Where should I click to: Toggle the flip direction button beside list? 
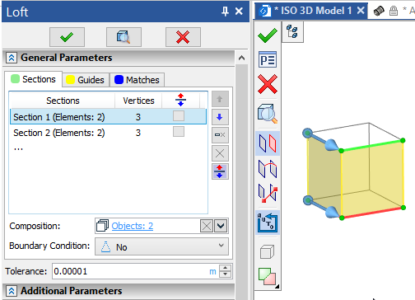[x=220, y=171]
